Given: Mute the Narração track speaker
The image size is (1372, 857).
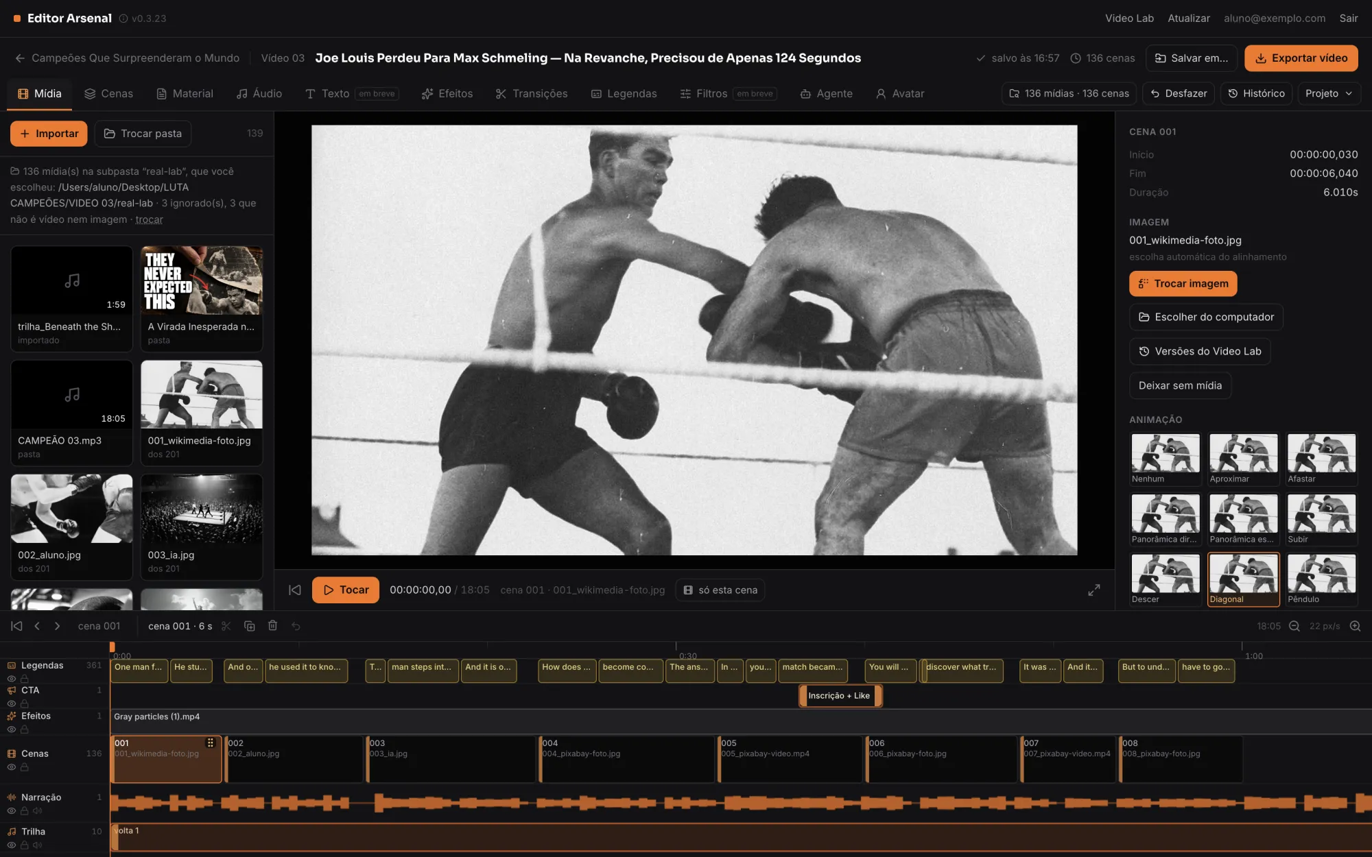Looking at the screenshot, I should [37, 811].
